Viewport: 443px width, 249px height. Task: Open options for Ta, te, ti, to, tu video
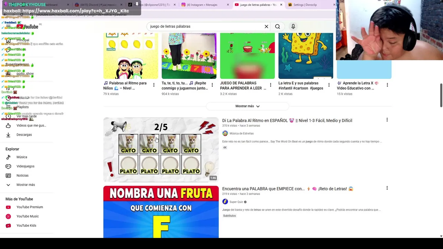[212, 85]
